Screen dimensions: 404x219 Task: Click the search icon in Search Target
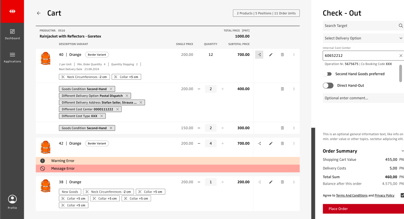point(401,26)
